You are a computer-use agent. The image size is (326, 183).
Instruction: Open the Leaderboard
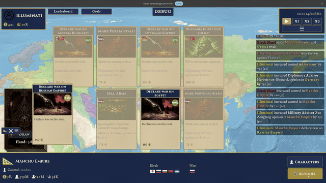(63, 11)
